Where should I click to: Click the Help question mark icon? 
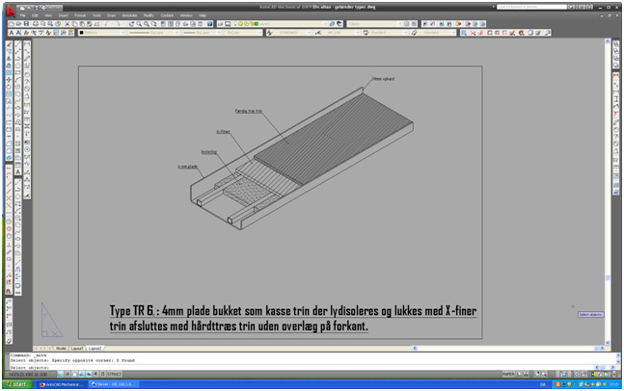pos(209,24)
